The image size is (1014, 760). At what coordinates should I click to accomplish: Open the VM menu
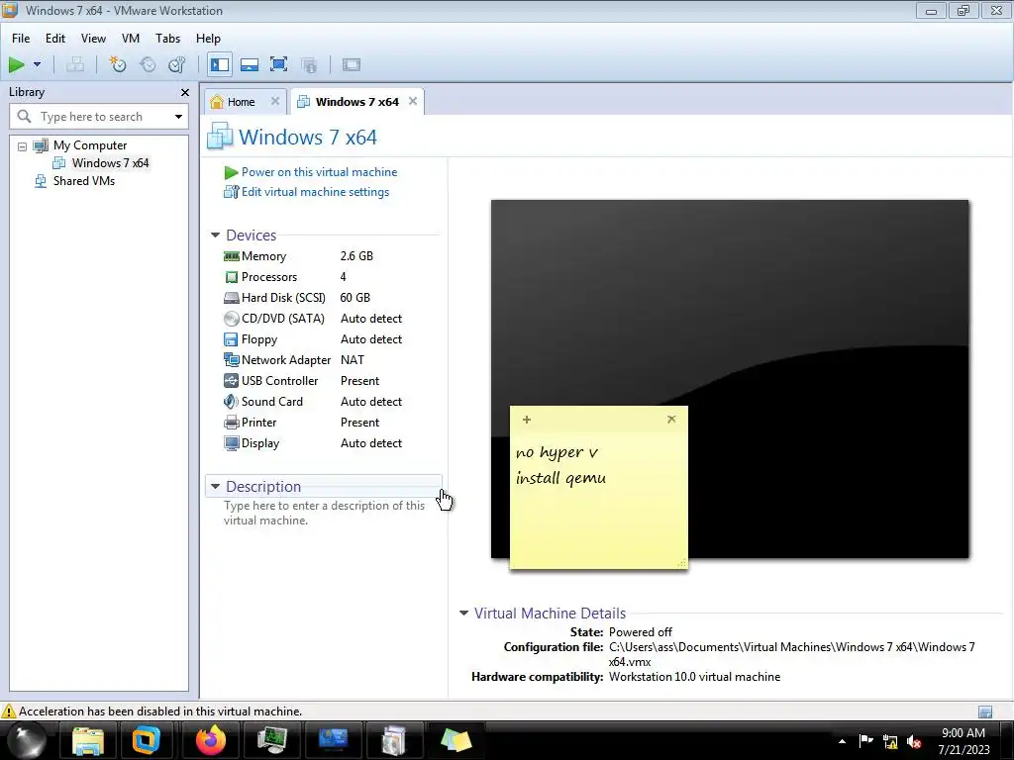(131, 39)
